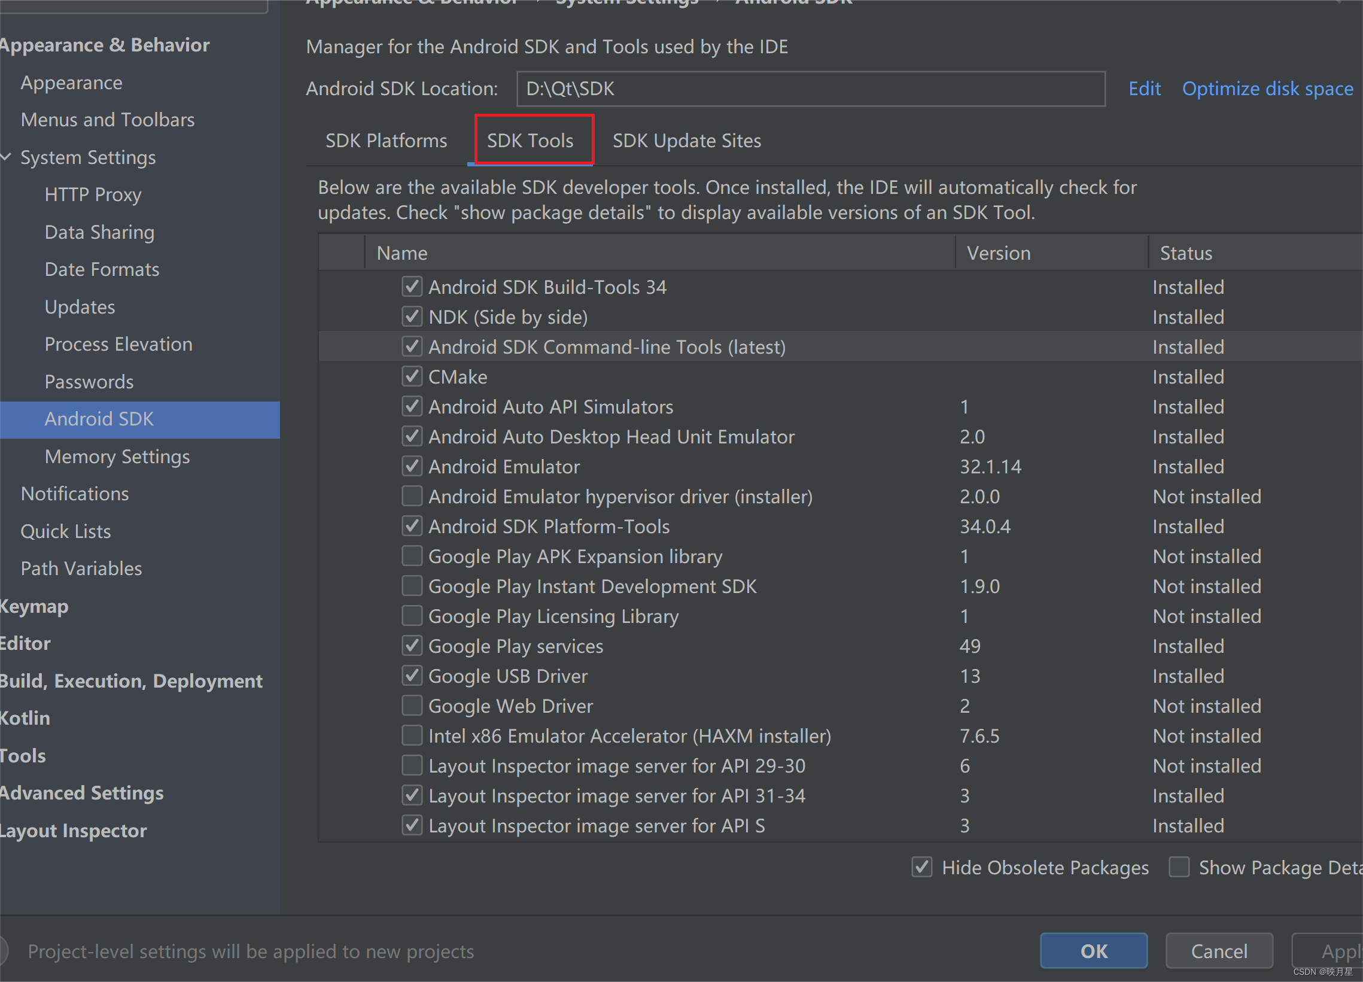Select HTTP Proxy in settings tree

point(93,194)
